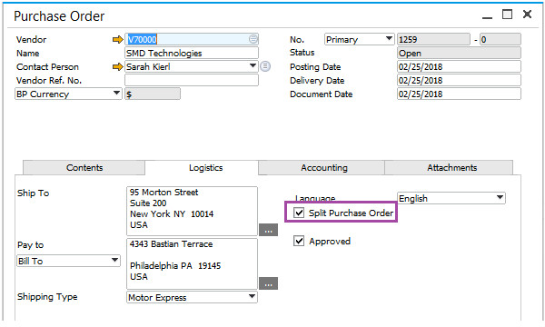Open the Ship To address ellipsis button
The height and width of the screenshot is (327, 545).
point(268,230)
